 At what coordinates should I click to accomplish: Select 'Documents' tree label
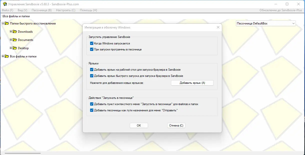(x=26, y=40)
